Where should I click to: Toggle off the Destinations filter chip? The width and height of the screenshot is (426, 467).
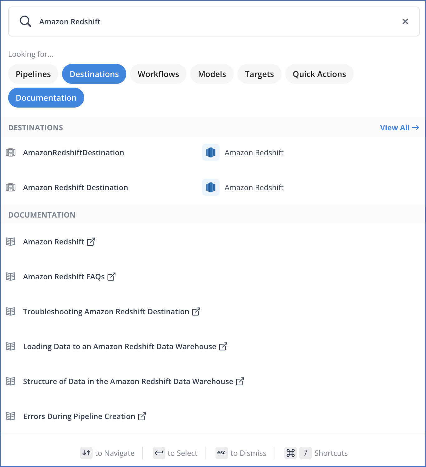94,74
